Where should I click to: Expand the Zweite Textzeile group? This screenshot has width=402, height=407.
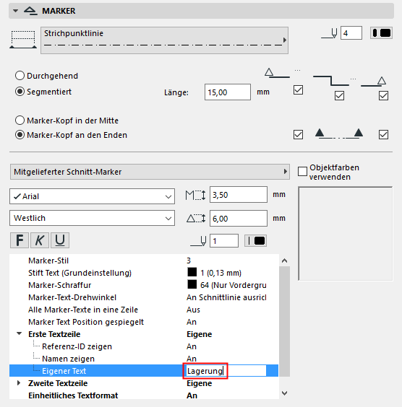(x=19, y=383)
